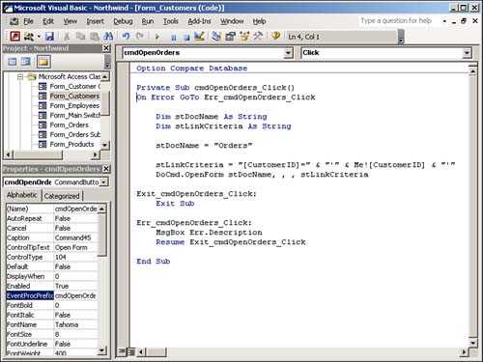This screenshot has width=483, height=362.
Task: Open the File menu
Action: point(28,21)
